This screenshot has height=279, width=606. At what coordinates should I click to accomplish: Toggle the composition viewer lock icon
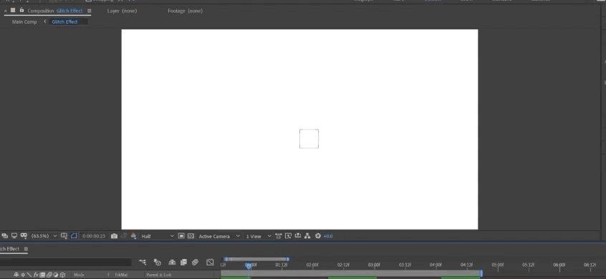click(x=21, y=11)
